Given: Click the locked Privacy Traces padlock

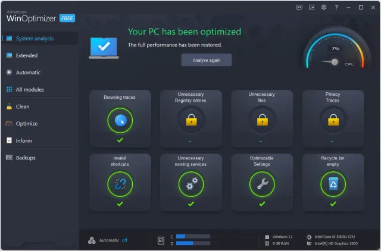Looking at the screenshot, I should tap(333, 120).
